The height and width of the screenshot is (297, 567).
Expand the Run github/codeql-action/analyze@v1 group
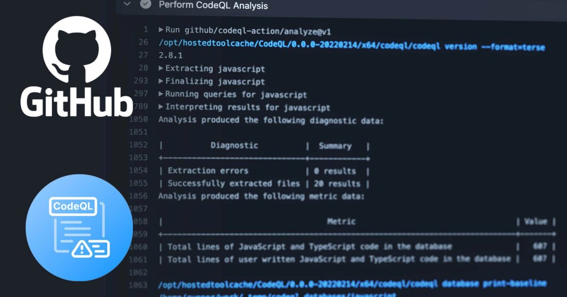coord(161,30)
